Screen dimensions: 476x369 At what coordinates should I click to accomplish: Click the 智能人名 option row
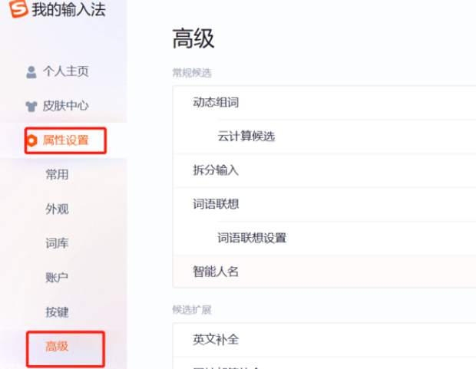coord(324,272)
